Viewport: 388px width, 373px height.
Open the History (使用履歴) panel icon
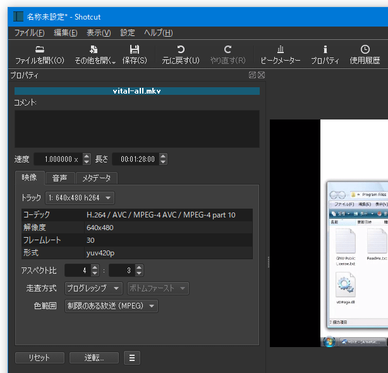(x=365, y=49)
